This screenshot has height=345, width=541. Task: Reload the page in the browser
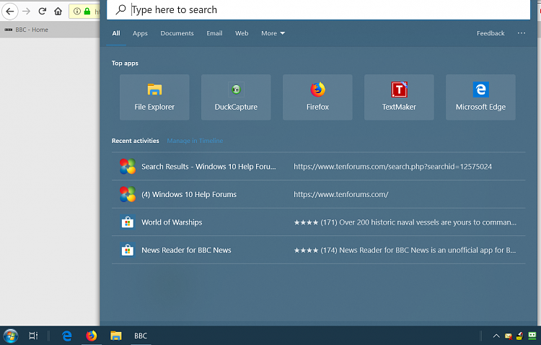point(42,12)
